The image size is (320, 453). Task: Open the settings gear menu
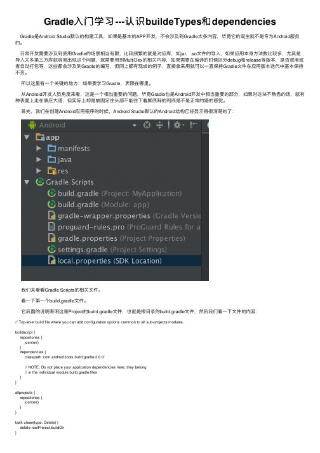178,125
